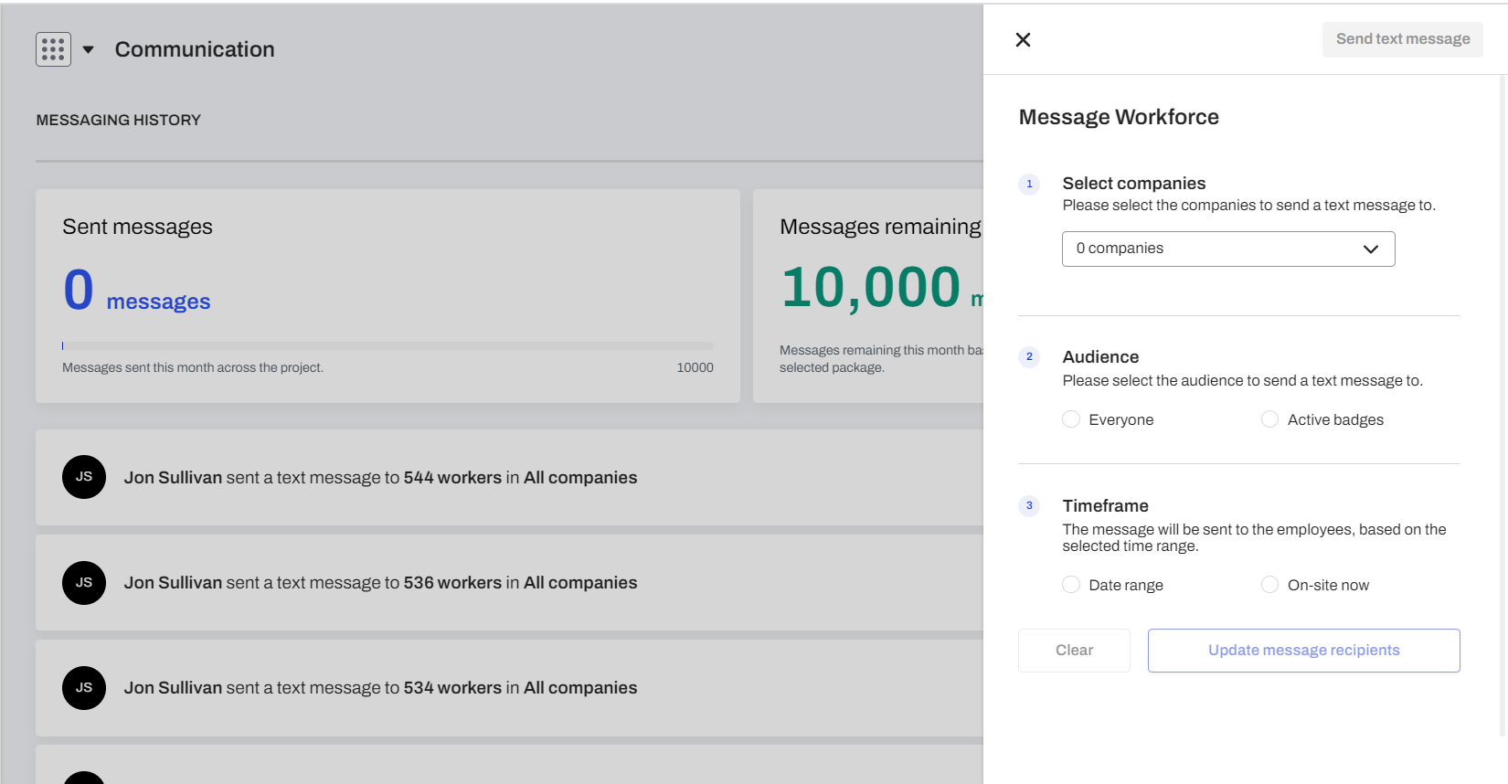The image size is (1508, 784).
Task: Open the 0 companies dropdown
Action: pos(1228,249)
